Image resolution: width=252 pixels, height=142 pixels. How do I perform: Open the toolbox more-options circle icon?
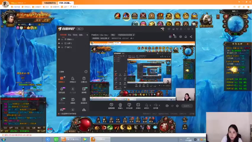pyautogui.click(x=86, y=72)
